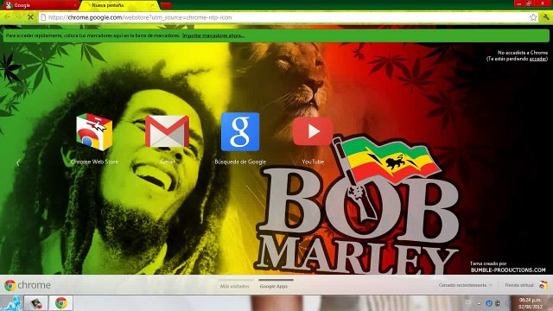Open a new tab with the new-tab button
The width and height of the screenshot is (553, 311).
pyautogui.click(x=166, y=5)
